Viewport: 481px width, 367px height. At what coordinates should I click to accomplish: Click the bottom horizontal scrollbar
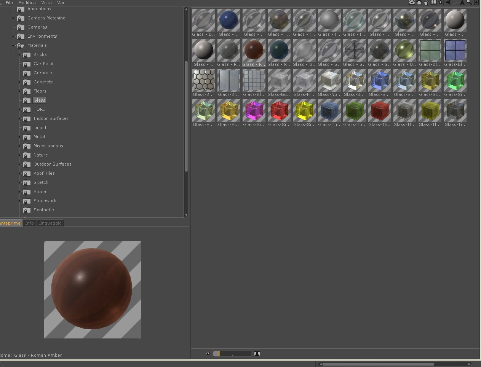point(378,364)
